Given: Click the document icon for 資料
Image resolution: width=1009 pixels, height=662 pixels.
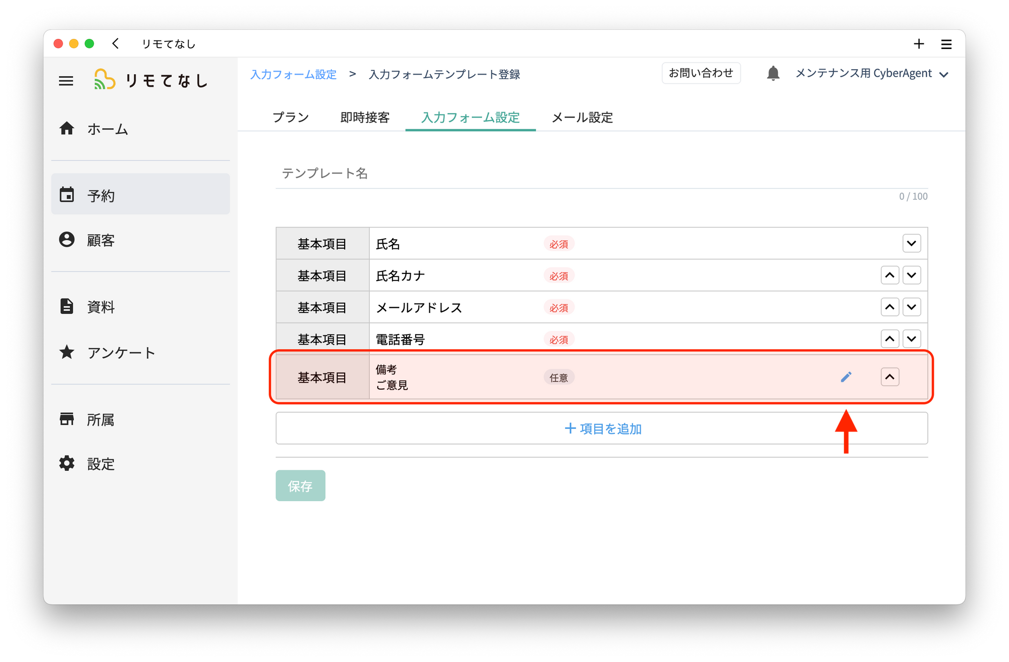Looking at the screenshot, I should click(67, 306).
